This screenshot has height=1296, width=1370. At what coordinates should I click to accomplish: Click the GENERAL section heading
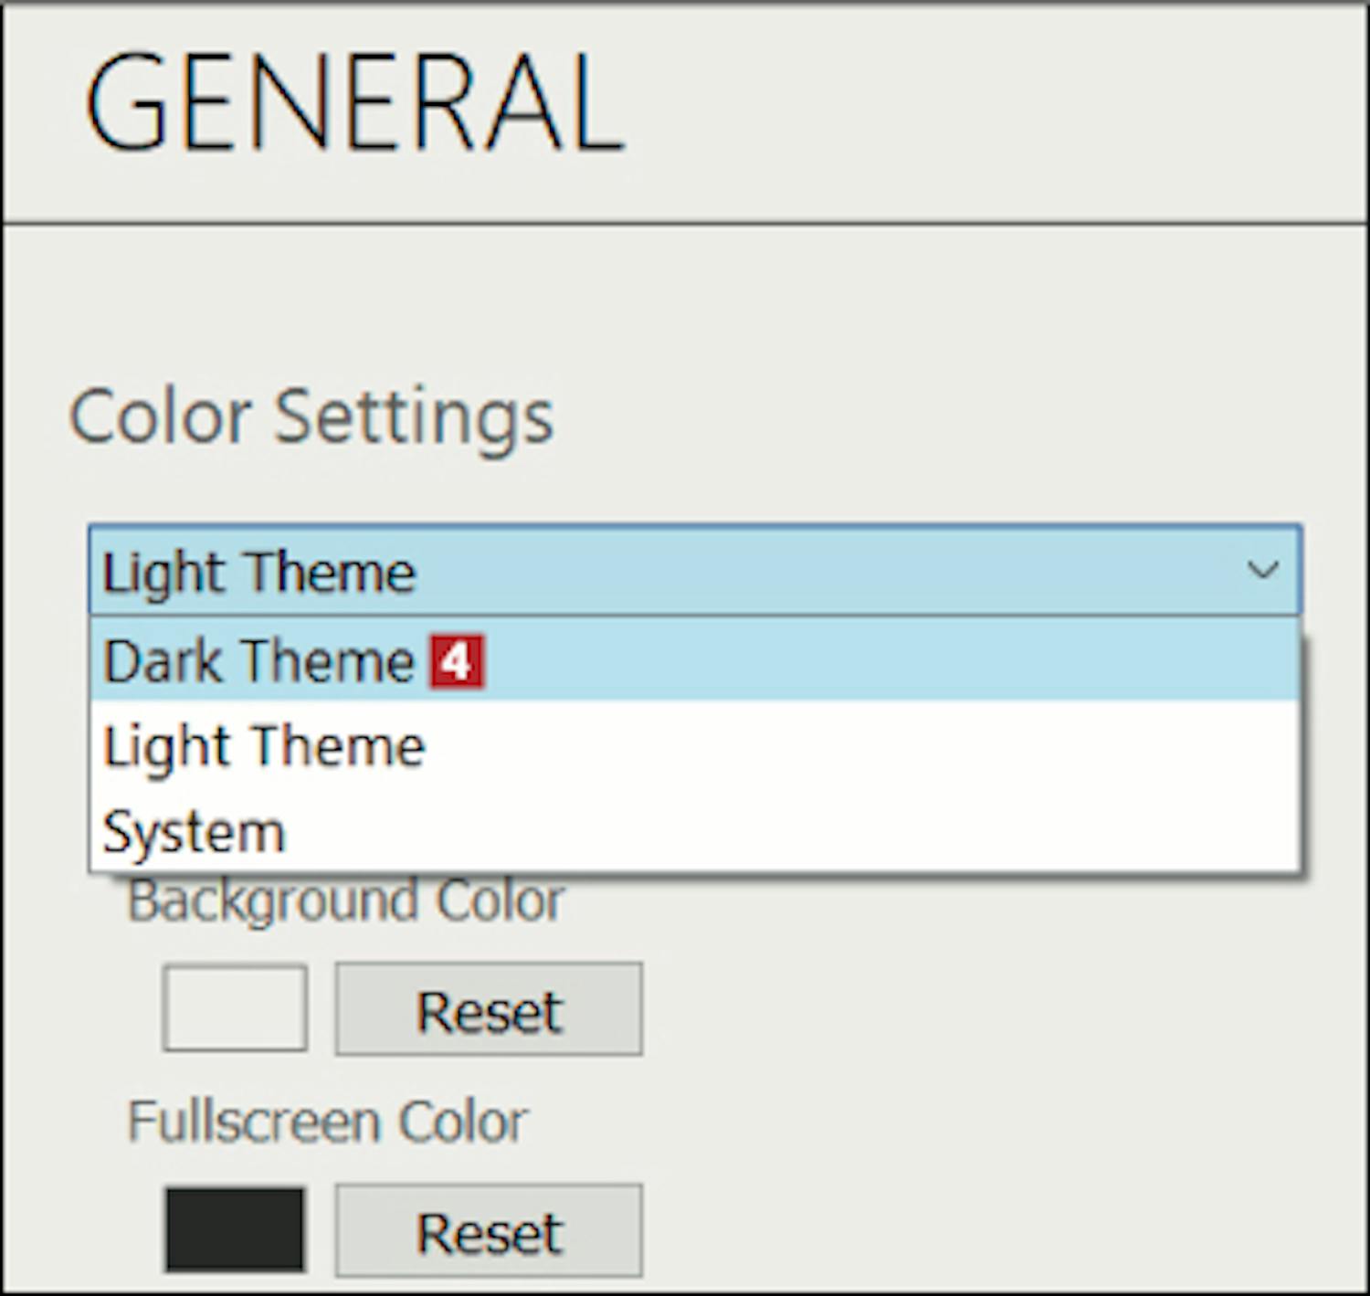pyautogui.click(x=354, y=102)
